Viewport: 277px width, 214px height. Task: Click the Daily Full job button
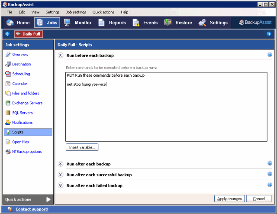(x=29, y=34)
